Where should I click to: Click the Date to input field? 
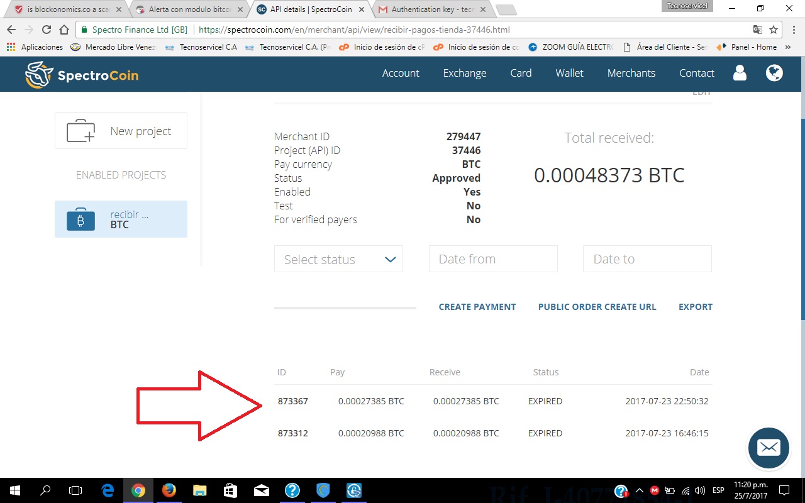click(647, 259)
